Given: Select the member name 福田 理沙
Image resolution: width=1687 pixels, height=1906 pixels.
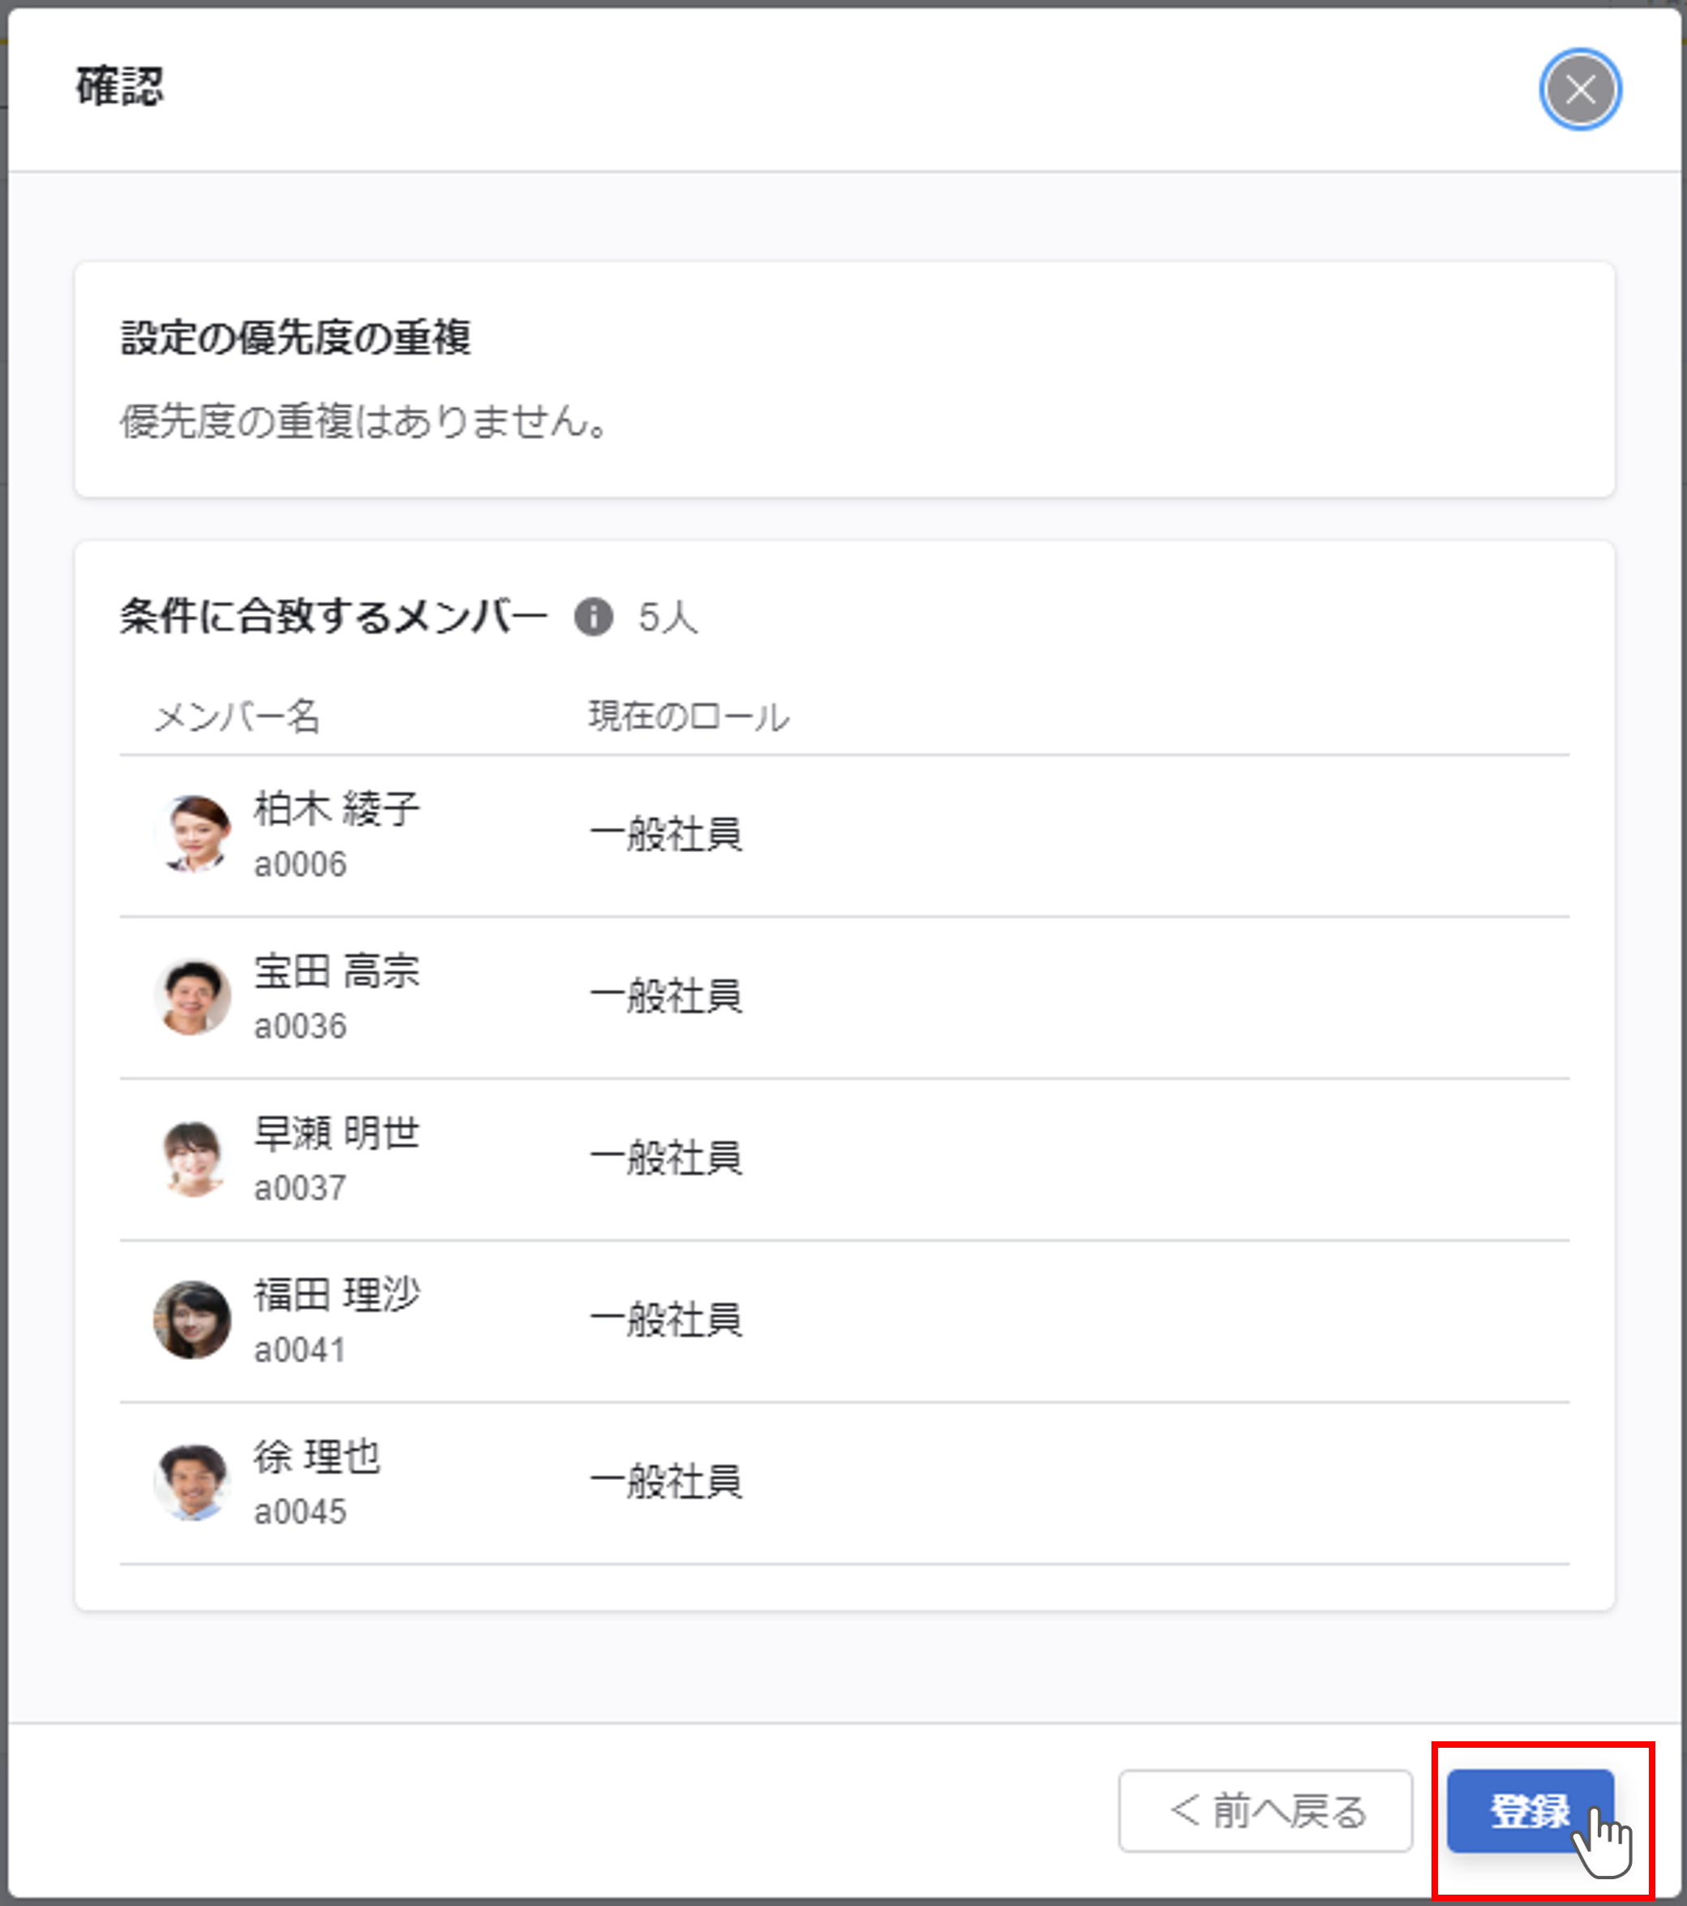Looking at the screenshot, I should pyautogui.click(x=337, y=1294).
